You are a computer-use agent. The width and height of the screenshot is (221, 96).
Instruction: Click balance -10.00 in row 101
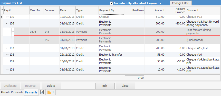(x=181, y=69)
